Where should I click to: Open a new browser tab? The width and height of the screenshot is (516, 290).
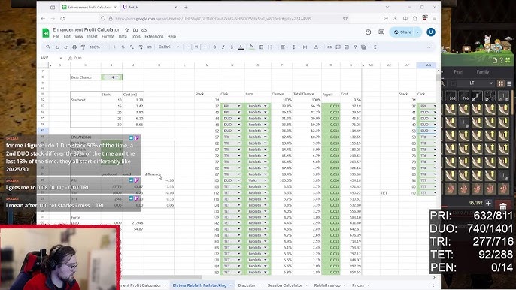186,7
